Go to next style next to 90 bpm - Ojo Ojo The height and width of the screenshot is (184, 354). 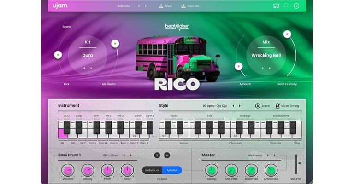pyautogui.click(x=240, y=106)
